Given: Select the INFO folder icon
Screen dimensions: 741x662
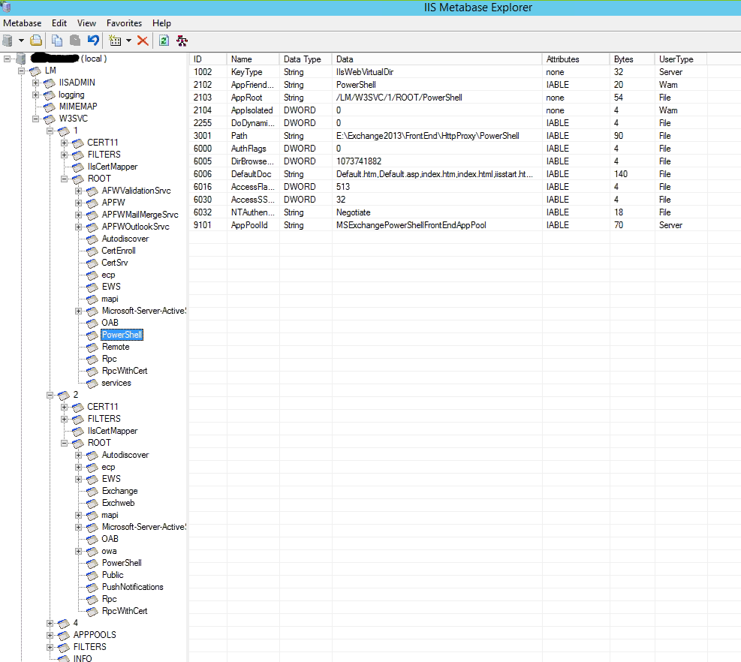Looking at the screenshot, I should tap(63, 658).
